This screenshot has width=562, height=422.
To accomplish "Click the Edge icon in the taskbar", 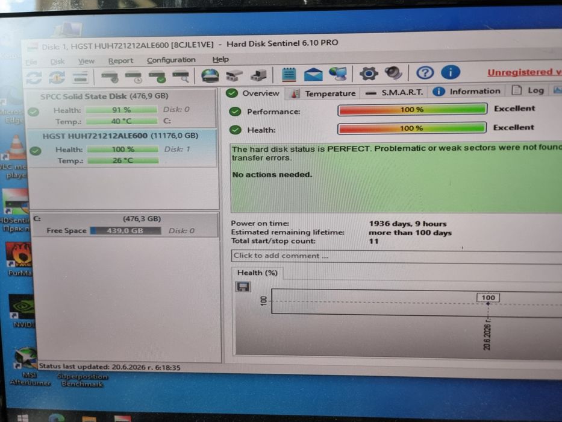I will pyautogui.click(x=56, y=418).
